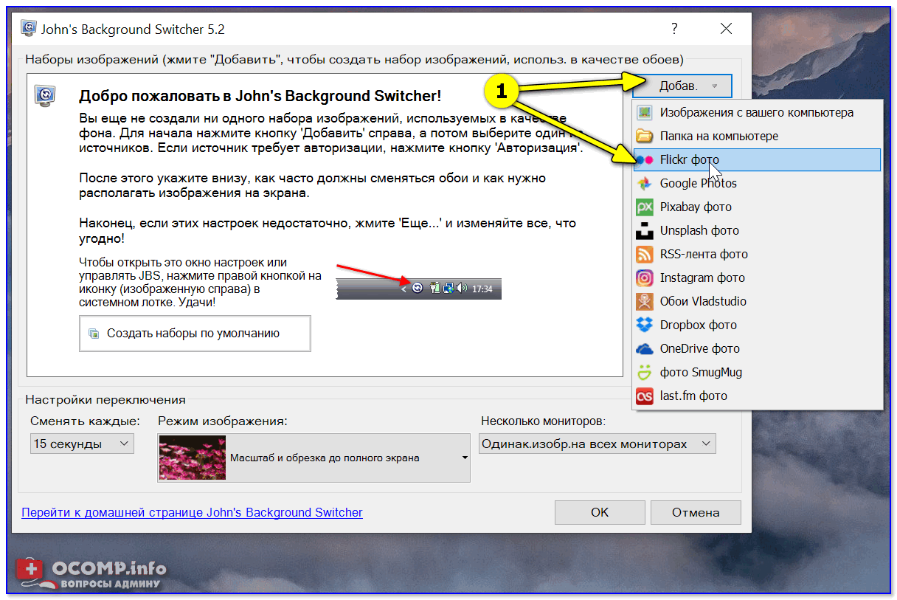The image size is (897, 600).
Task: Choose Папка на компьютере from the menu
Action: pyautogui.click(x=757, y=136)
